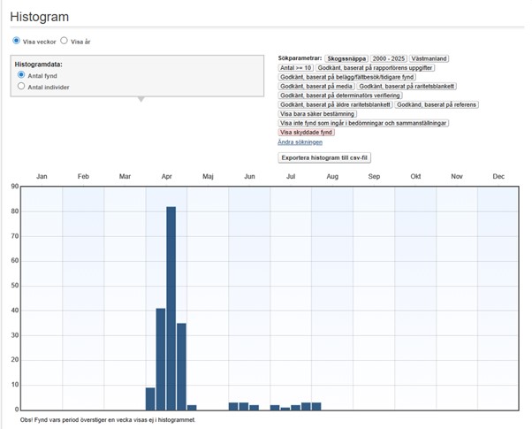Switch to "Visa år" view
The image size is (532, 429).
tap(64, 41)
